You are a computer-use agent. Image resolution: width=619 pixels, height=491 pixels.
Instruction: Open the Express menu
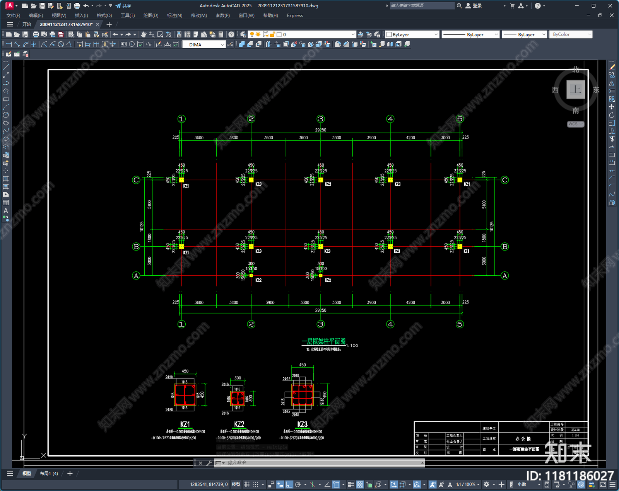295,15
